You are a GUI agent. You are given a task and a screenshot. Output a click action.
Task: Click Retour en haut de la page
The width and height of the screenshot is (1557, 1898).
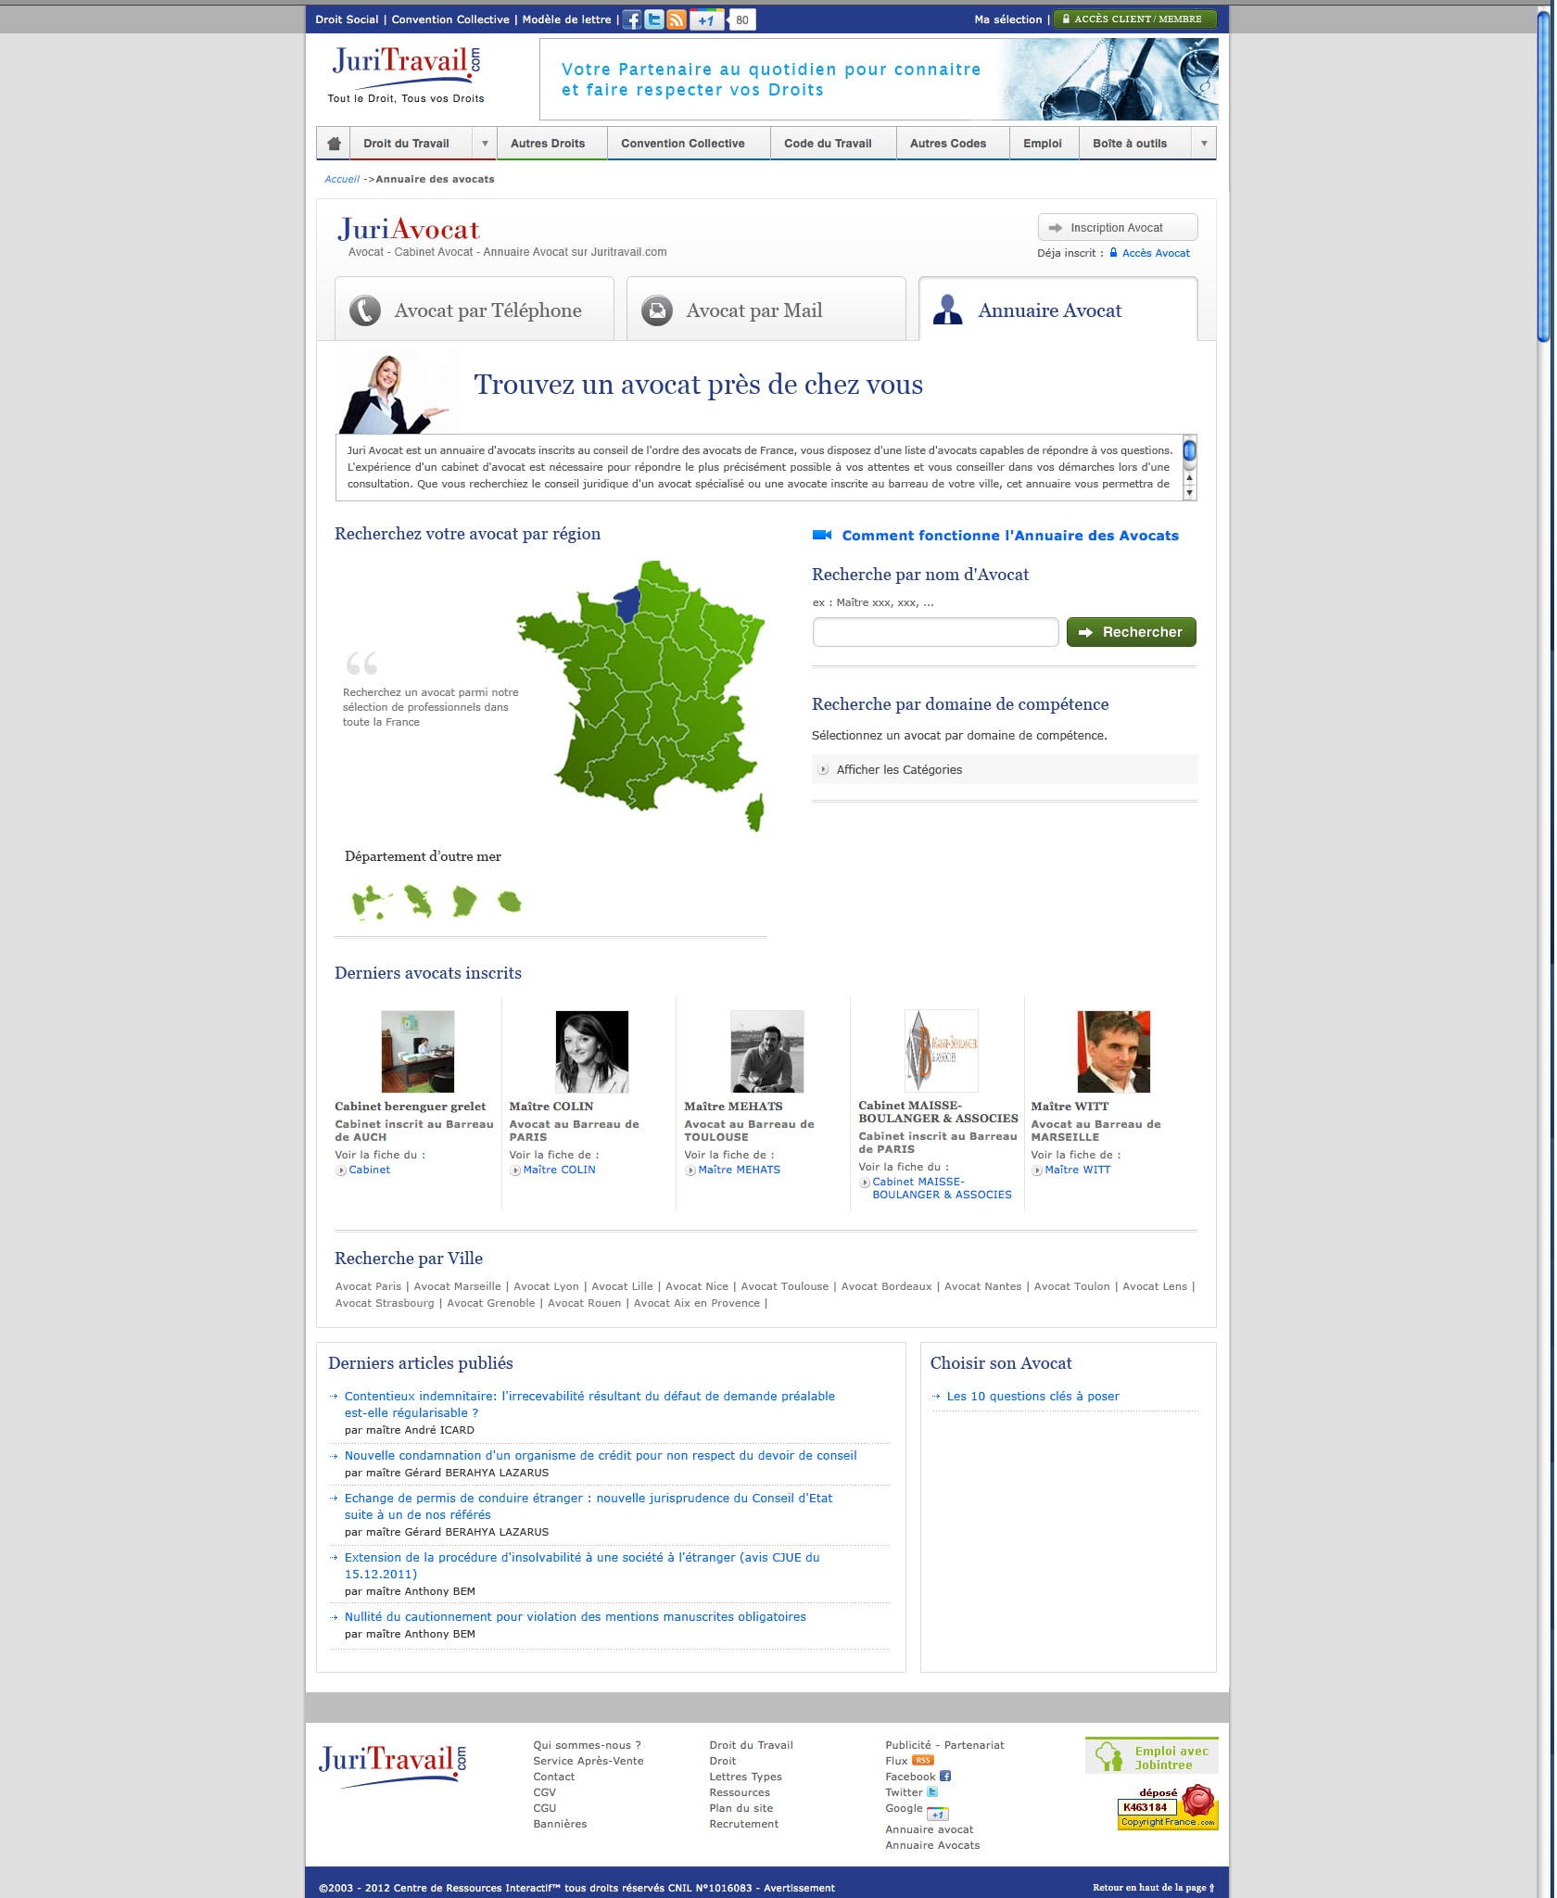(x=1153, y=1887)
